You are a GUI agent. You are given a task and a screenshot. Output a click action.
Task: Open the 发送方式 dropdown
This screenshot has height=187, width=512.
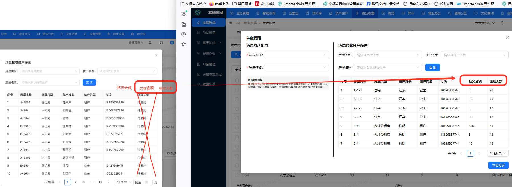click(297, 55)
